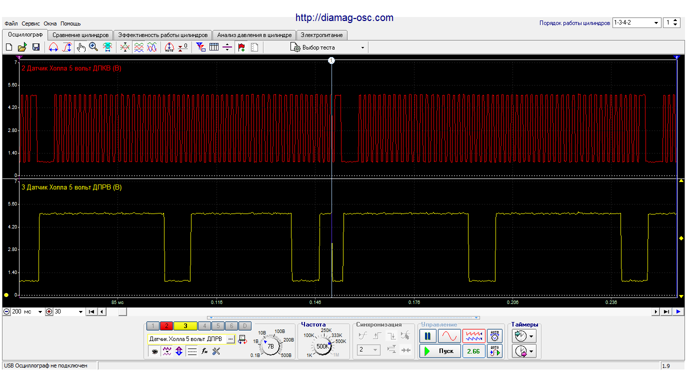The height and width of the screenshot is (372, 691).
Task: Click the blue vertical-arrows icon
Action: (x=179, y=351)
